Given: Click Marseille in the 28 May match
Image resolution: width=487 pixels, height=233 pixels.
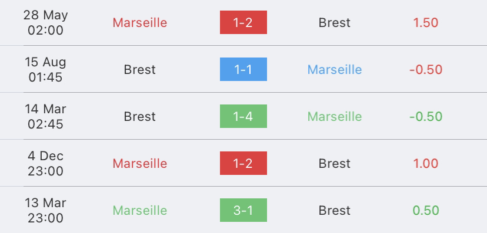Looking at the screenshot, I should coord(140,23).
